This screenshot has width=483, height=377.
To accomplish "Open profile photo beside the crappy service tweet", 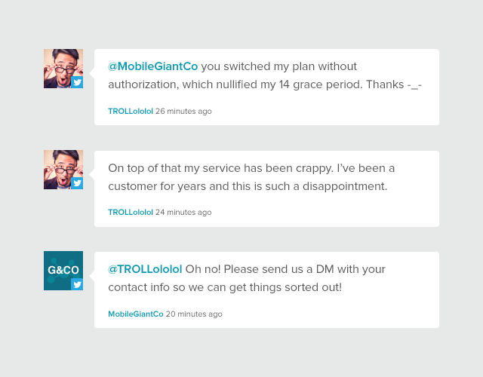I will point(63,170).
